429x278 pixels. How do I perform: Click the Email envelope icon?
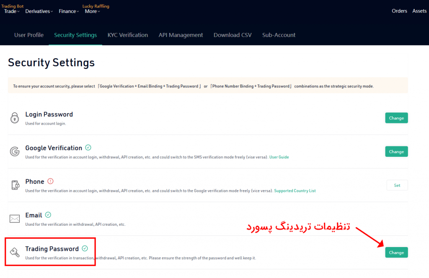[x=15, y=219]
